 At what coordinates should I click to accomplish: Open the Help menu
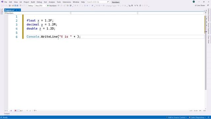83,2
